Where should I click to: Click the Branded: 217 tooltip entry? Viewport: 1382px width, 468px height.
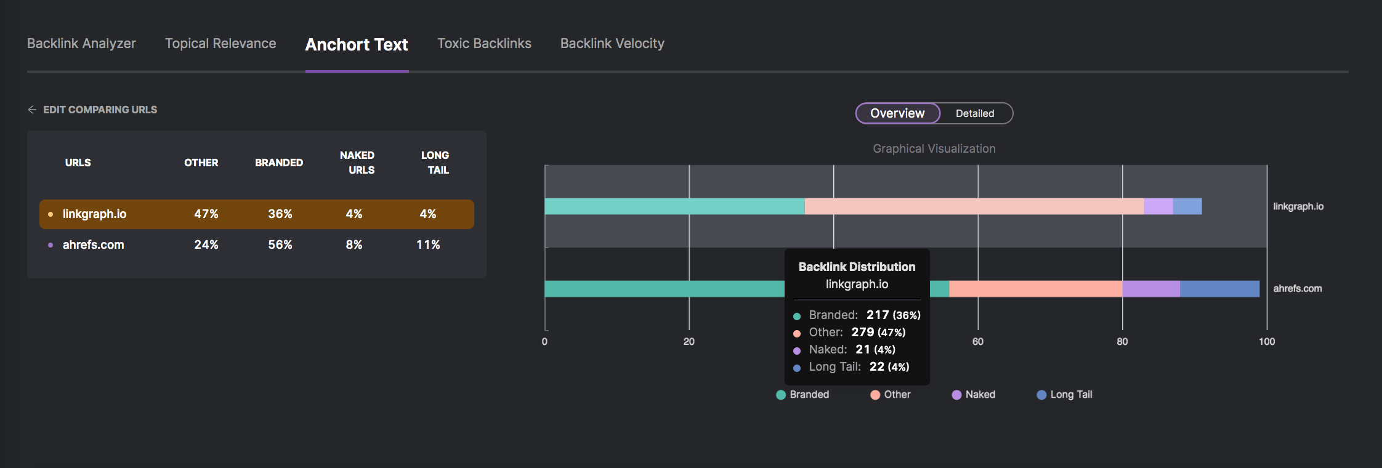point(857,315)
